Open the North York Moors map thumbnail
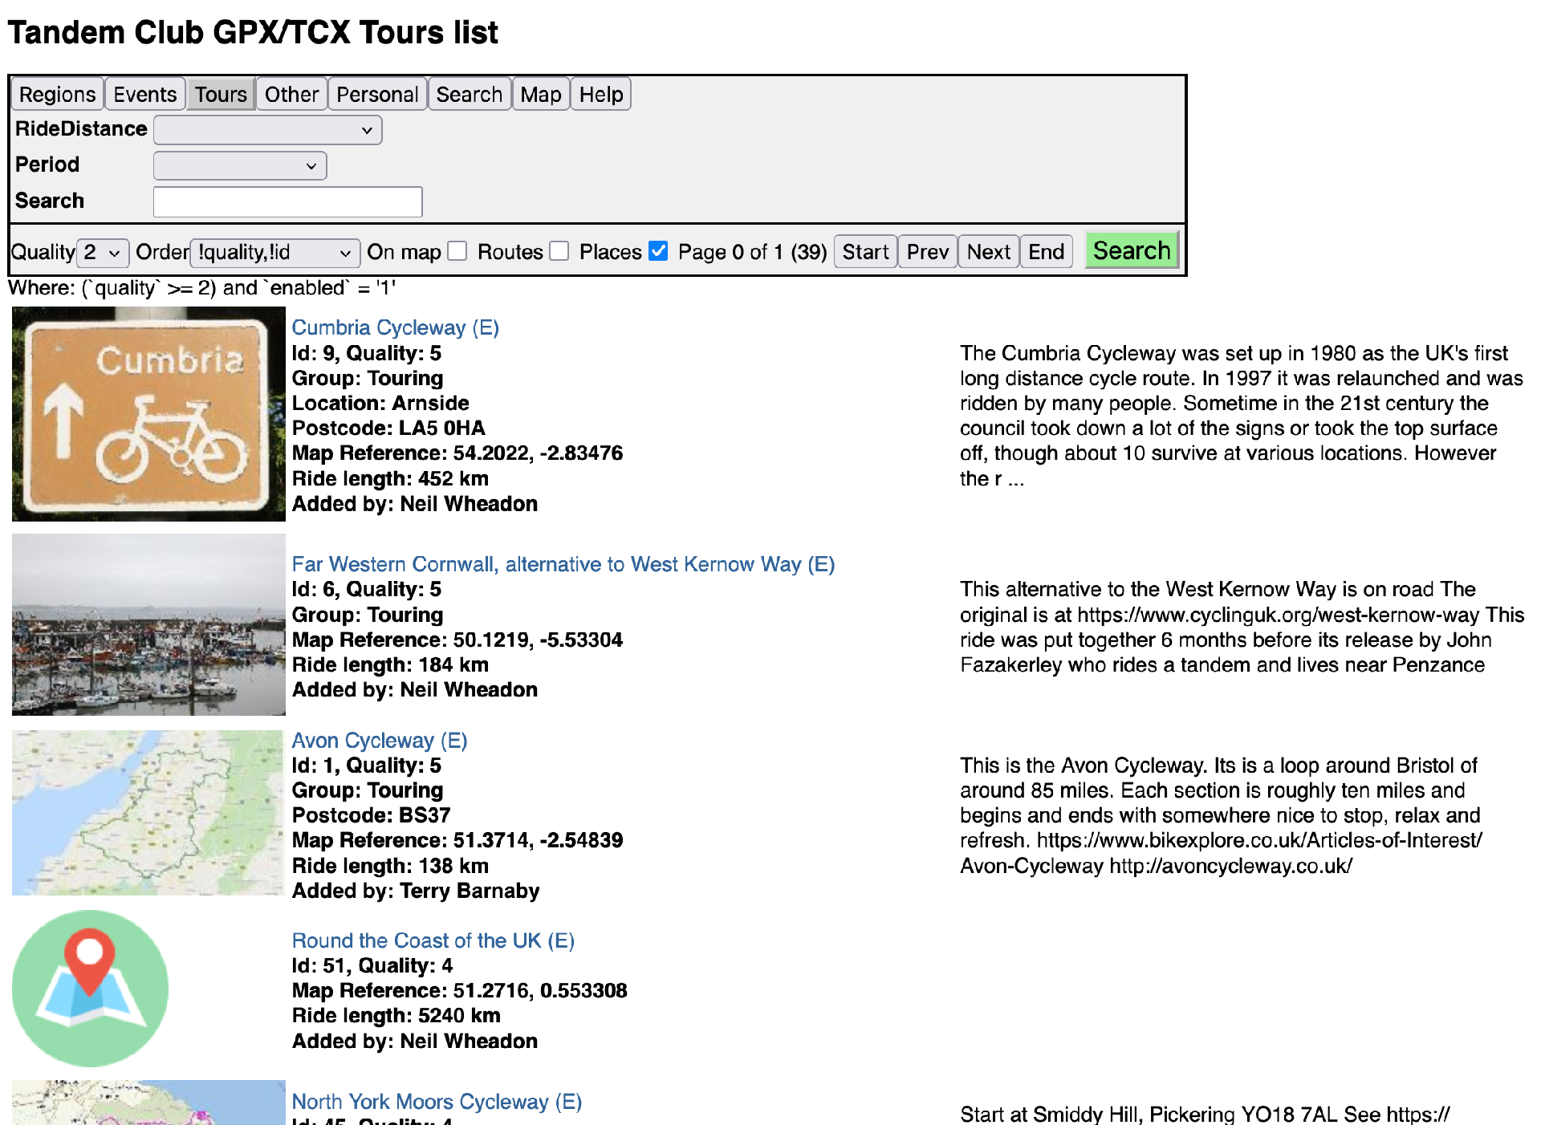Viewport: 1541px width, 1125px height. (x=148, y=1103)
